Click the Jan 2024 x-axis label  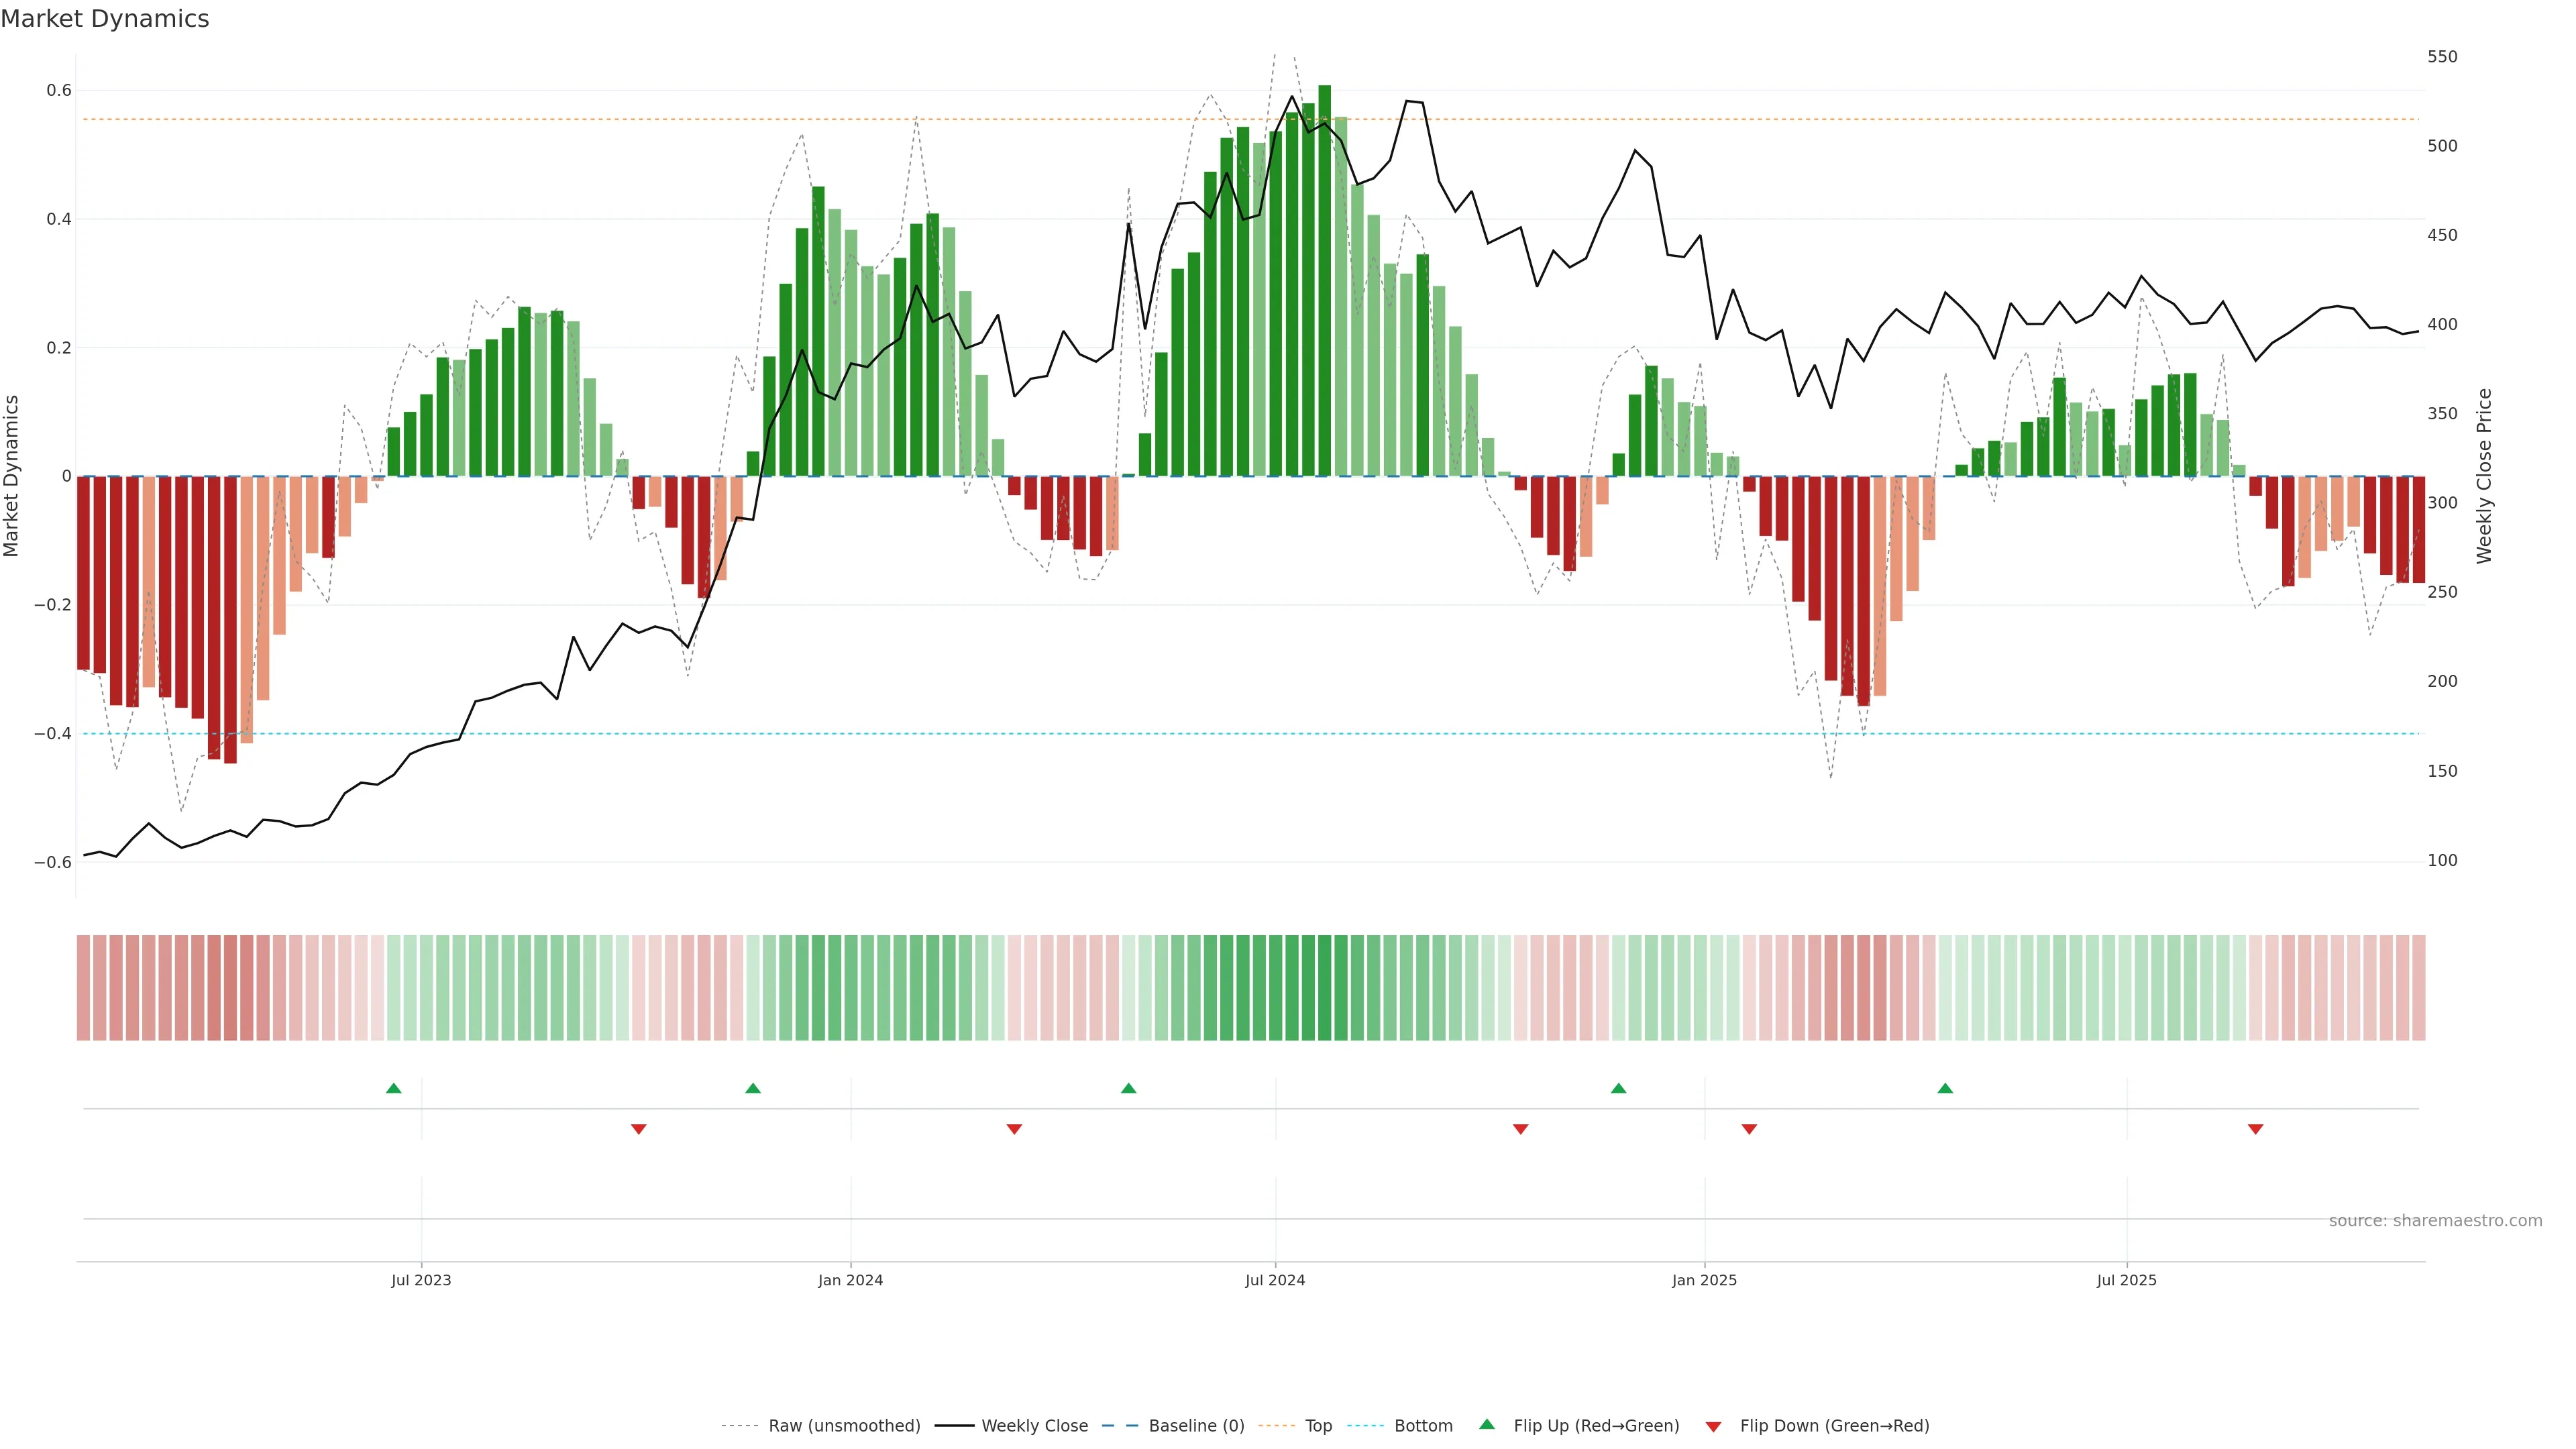pos(850,1280)
